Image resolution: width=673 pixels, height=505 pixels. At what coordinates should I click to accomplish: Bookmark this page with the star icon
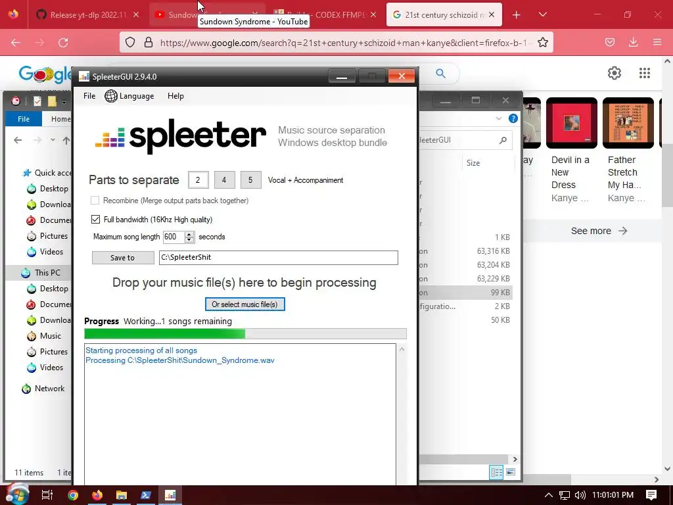pyautogui.click(x=542, y=42)
